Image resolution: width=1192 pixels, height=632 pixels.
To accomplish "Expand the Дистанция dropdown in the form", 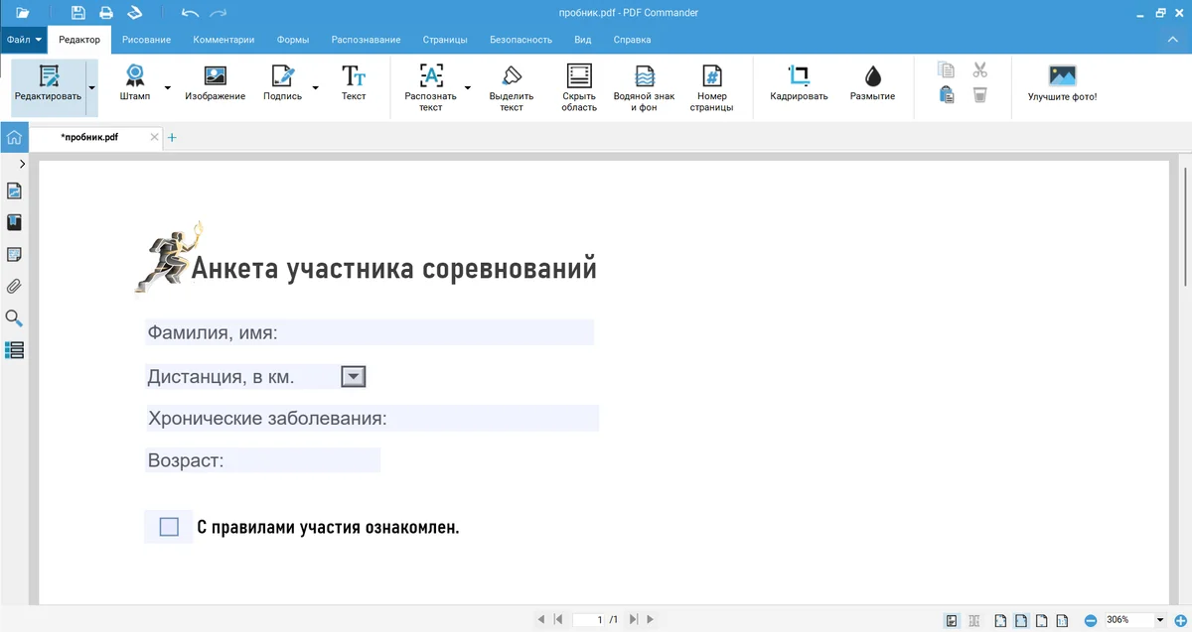I will click(354, 376).
